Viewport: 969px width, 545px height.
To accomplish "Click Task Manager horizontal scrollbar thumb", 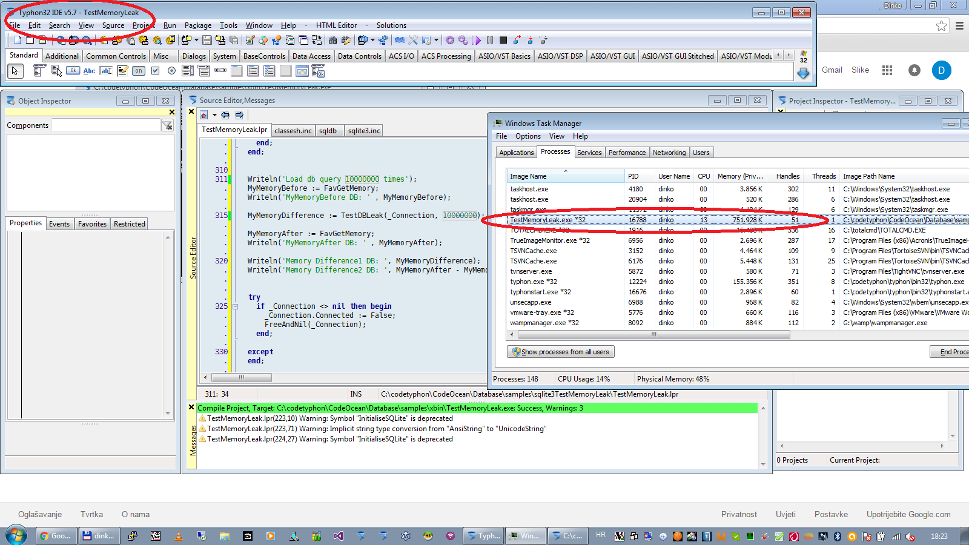I will coord(653,334).
